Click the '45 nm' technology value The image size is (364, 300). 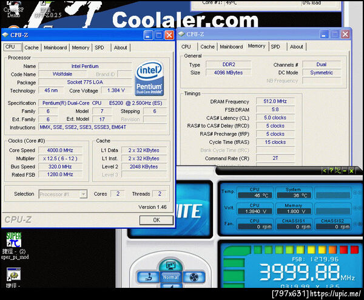(x=51, y=90)
